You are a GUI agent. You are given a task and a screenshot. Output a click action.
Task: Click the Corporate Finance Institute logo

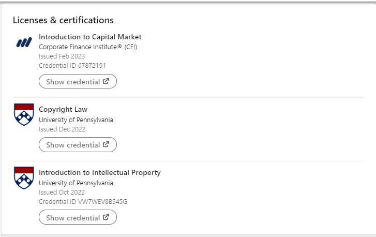(24, 42)
